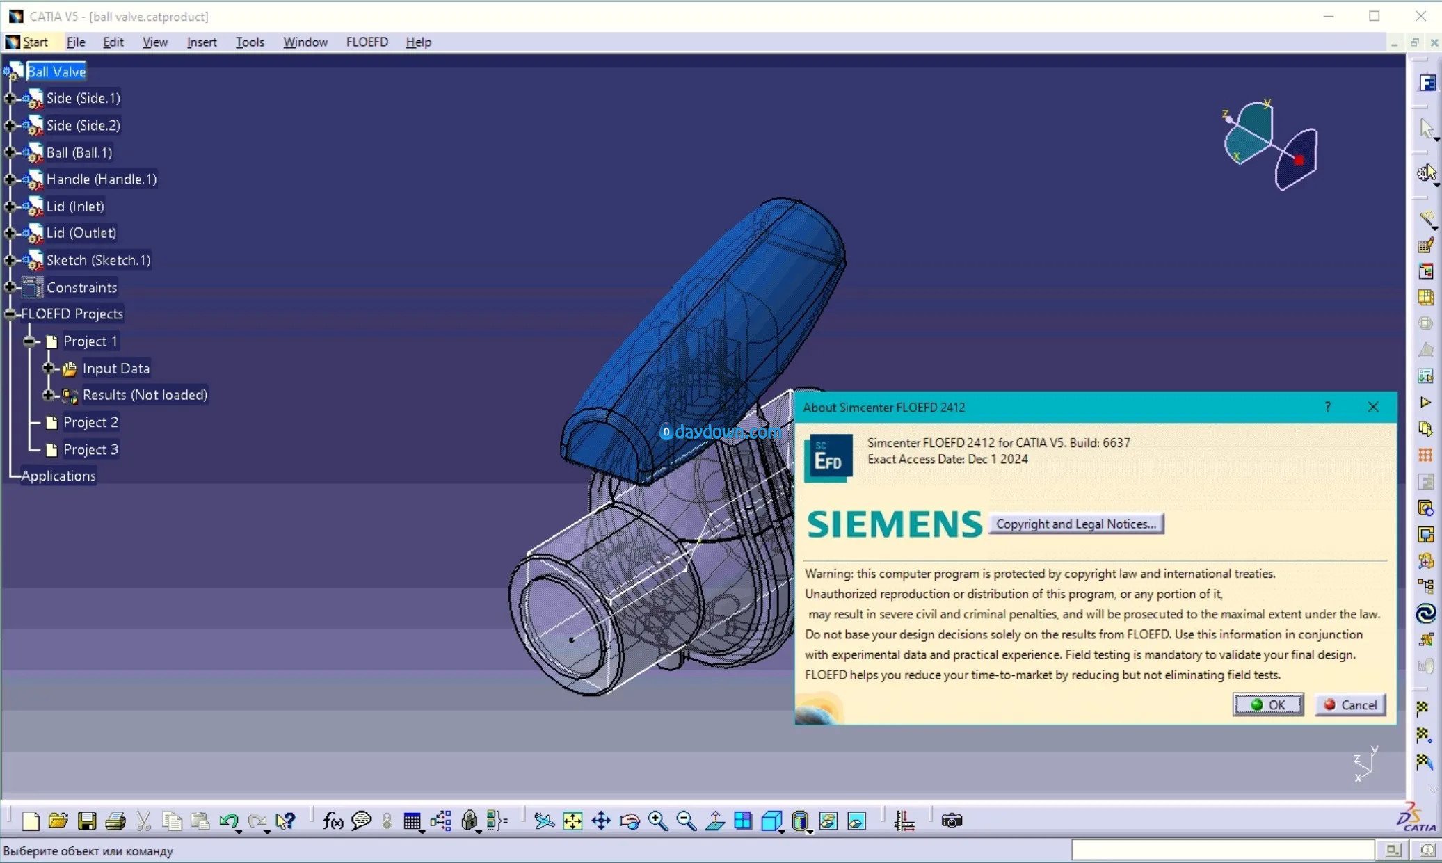Expand the Input Data node
This screenshot has height=863, width=1442.
point(48,368)
